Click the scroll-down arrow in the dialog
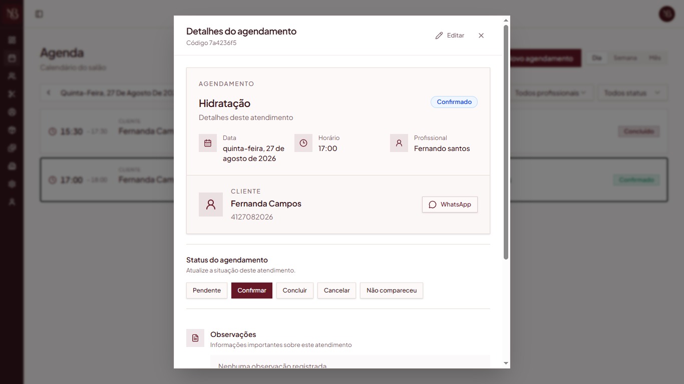Image resolution: width=684 pixels, height=384 pixels. (x=506, y=363)
